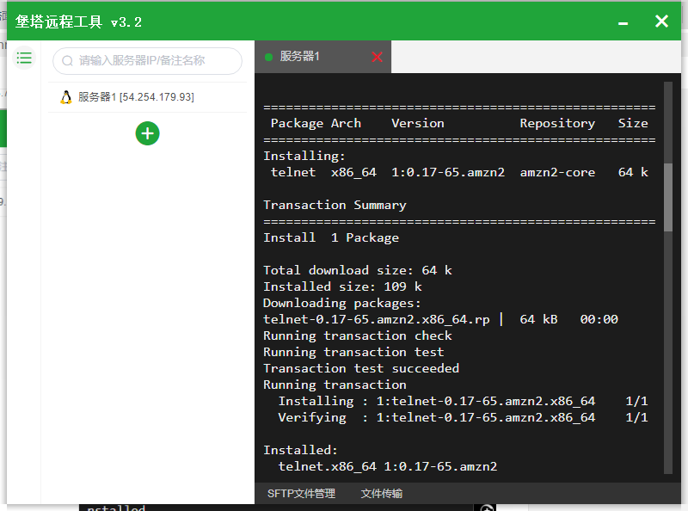
Task: Close the 堡塔远程工具 window
Action: click(x=661, y=21)
